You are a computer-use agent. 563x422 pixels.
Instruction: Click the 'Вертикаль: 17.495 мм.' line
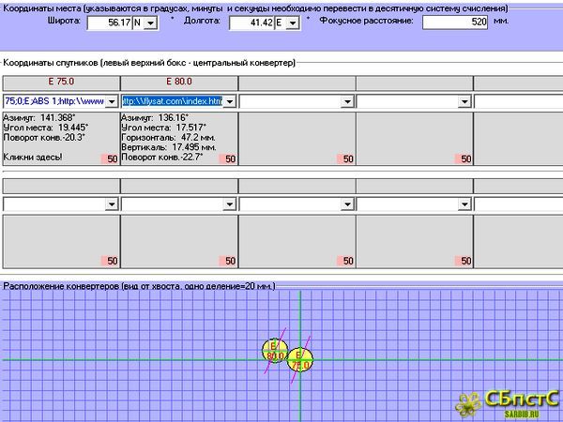point(169,147)
